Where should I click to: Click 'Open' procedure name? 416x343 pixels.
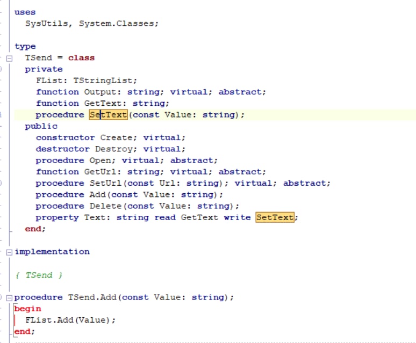(x=100, y=160)
